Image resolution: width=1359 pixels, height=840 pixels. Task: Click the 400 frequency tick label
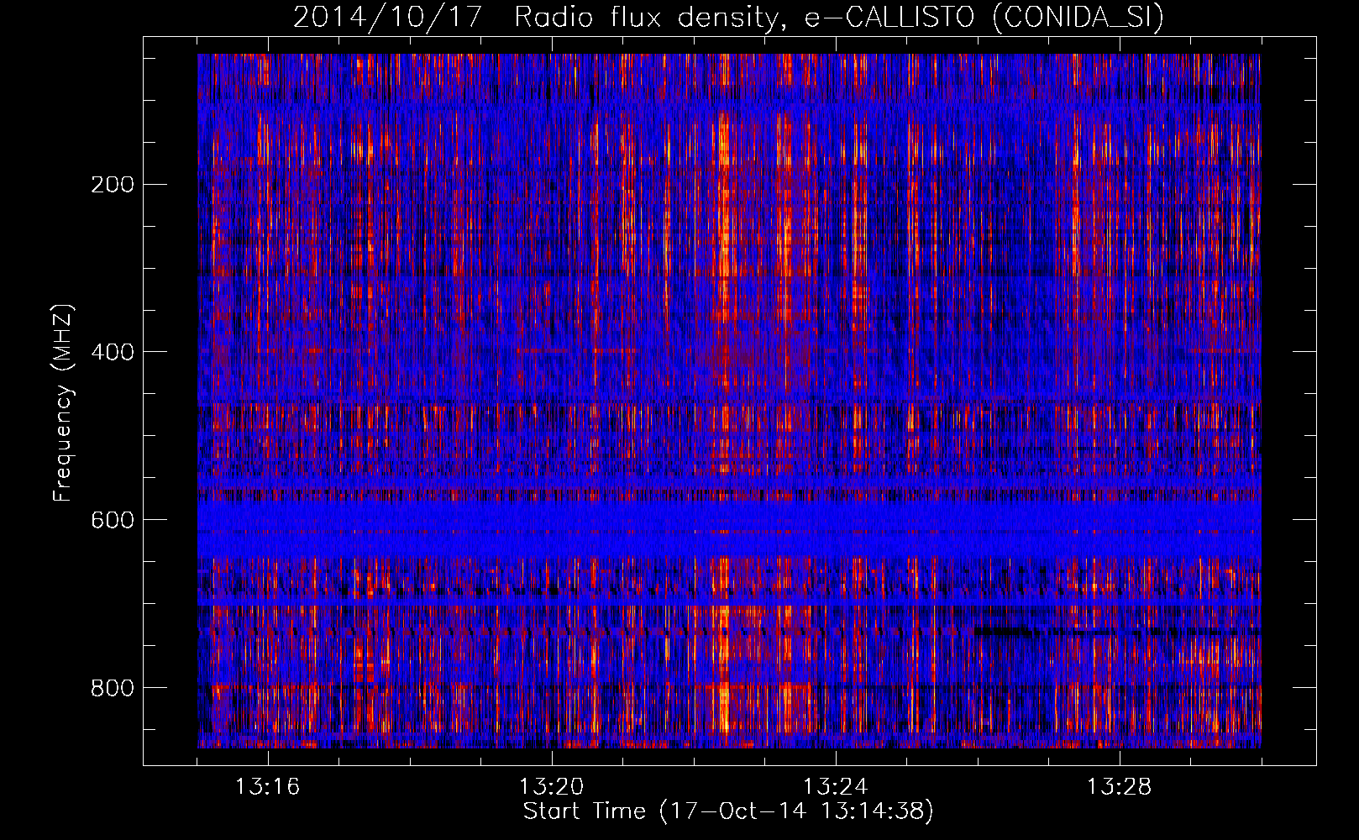pyautogui.click(x=113, y=352)
